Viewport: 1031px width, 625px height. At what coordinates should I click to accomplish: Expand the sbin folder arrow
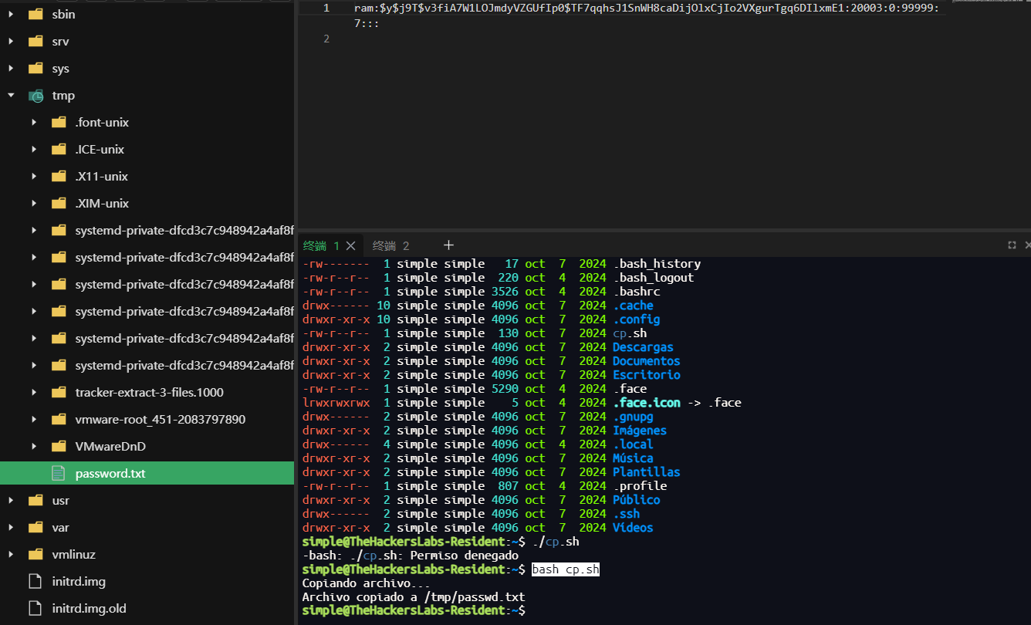[11, 15]
